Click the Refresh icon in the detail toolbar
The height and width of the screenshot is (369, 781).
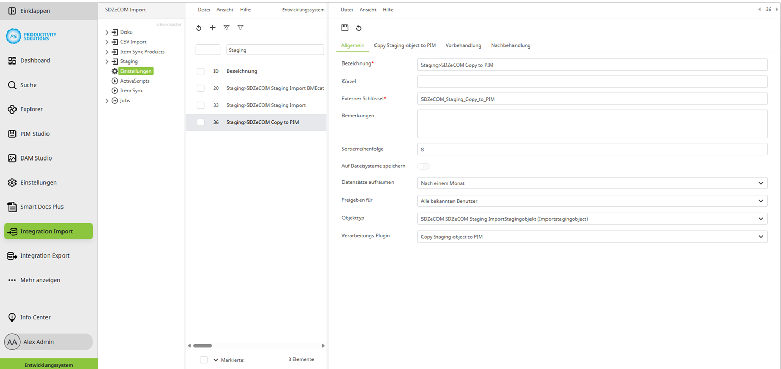[x=360, y=28]
